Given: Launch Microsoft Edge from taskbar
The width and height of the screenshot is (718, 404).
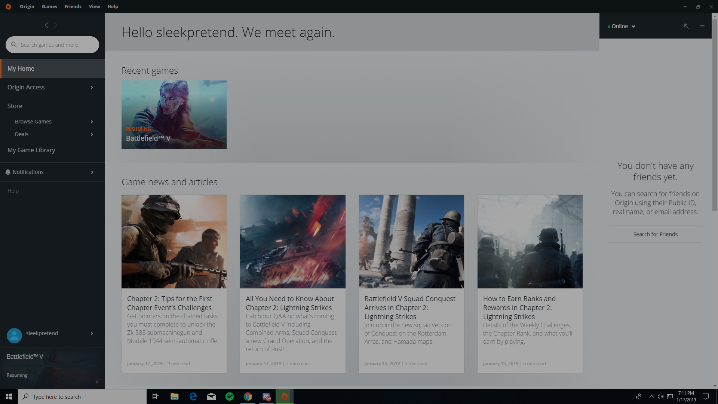Looking at the screenshot, I should 193,397.
